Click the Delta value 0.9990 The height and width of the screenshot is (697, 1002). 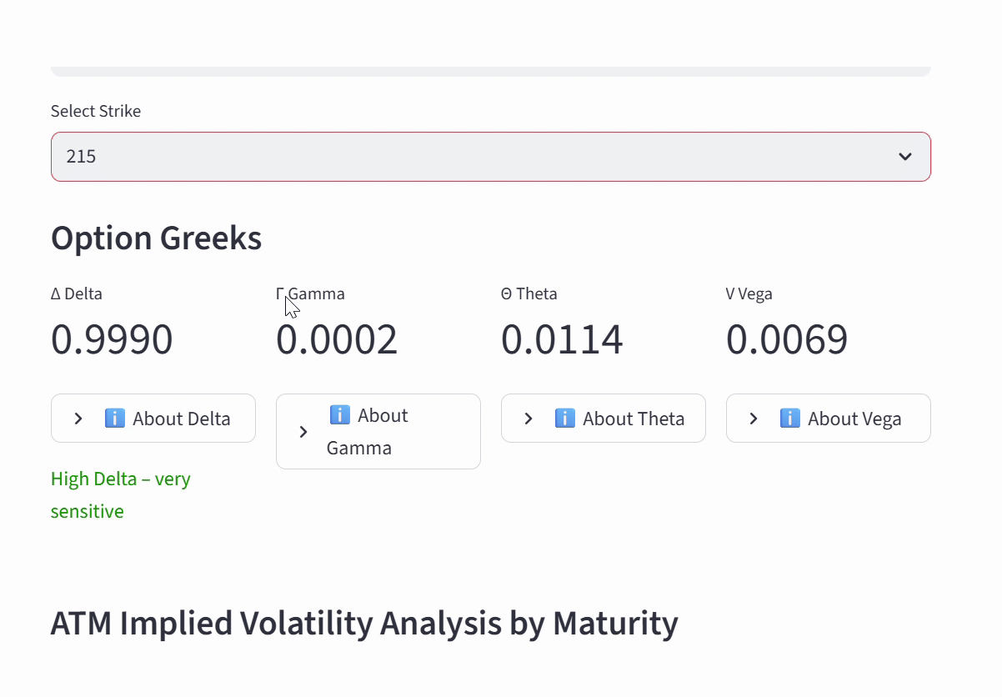[x=112, y=340]
